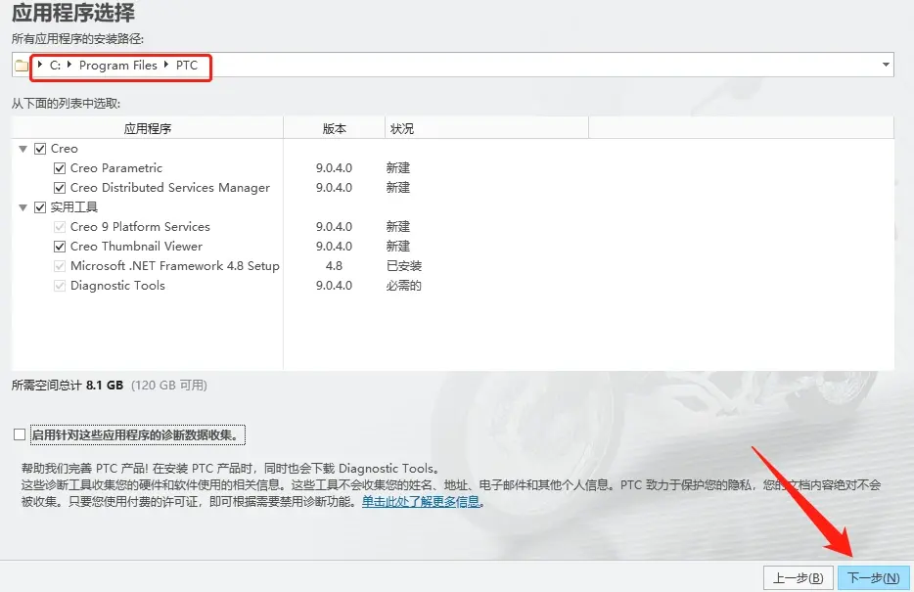Click the arrow before Program Files segment

(x=69, y=65)
